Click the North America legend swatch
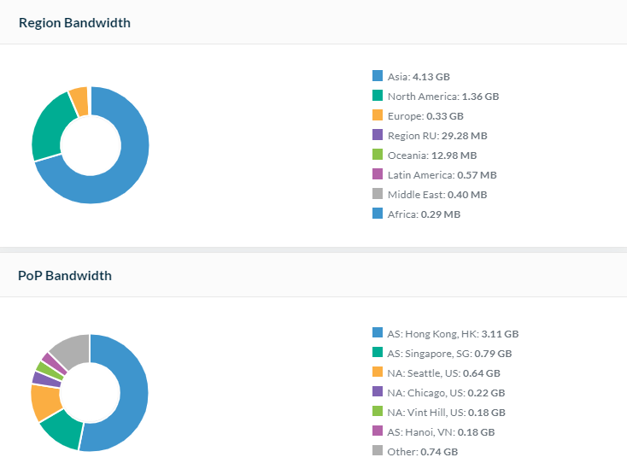 [x=378, y=96]
